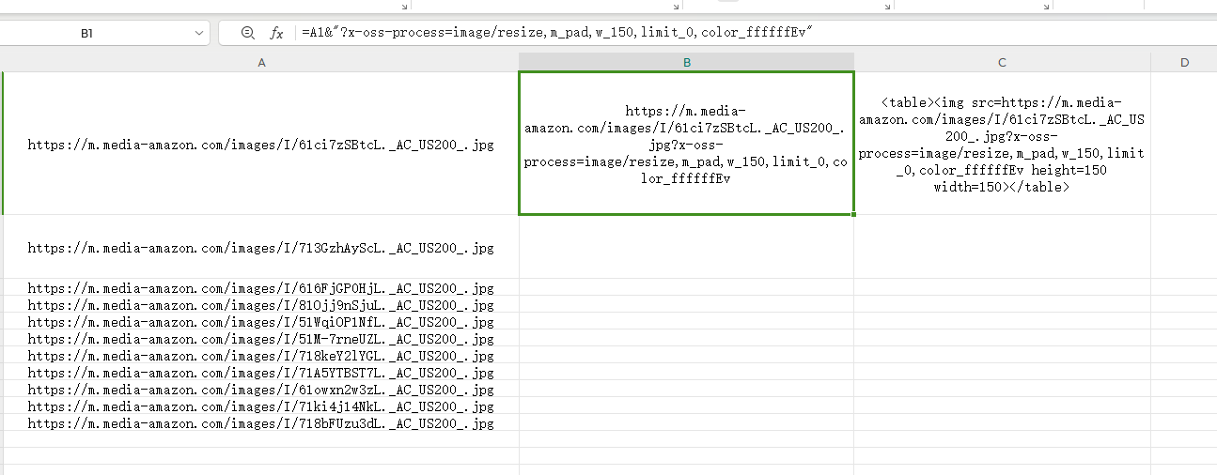
Task: Select the column A header
Action: click(x=261, y=62)
